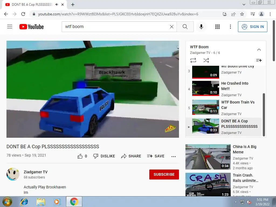This screenshot has width=276, height=207.
Task: Open Chrome three-dot menu
Action: (270, 14)
